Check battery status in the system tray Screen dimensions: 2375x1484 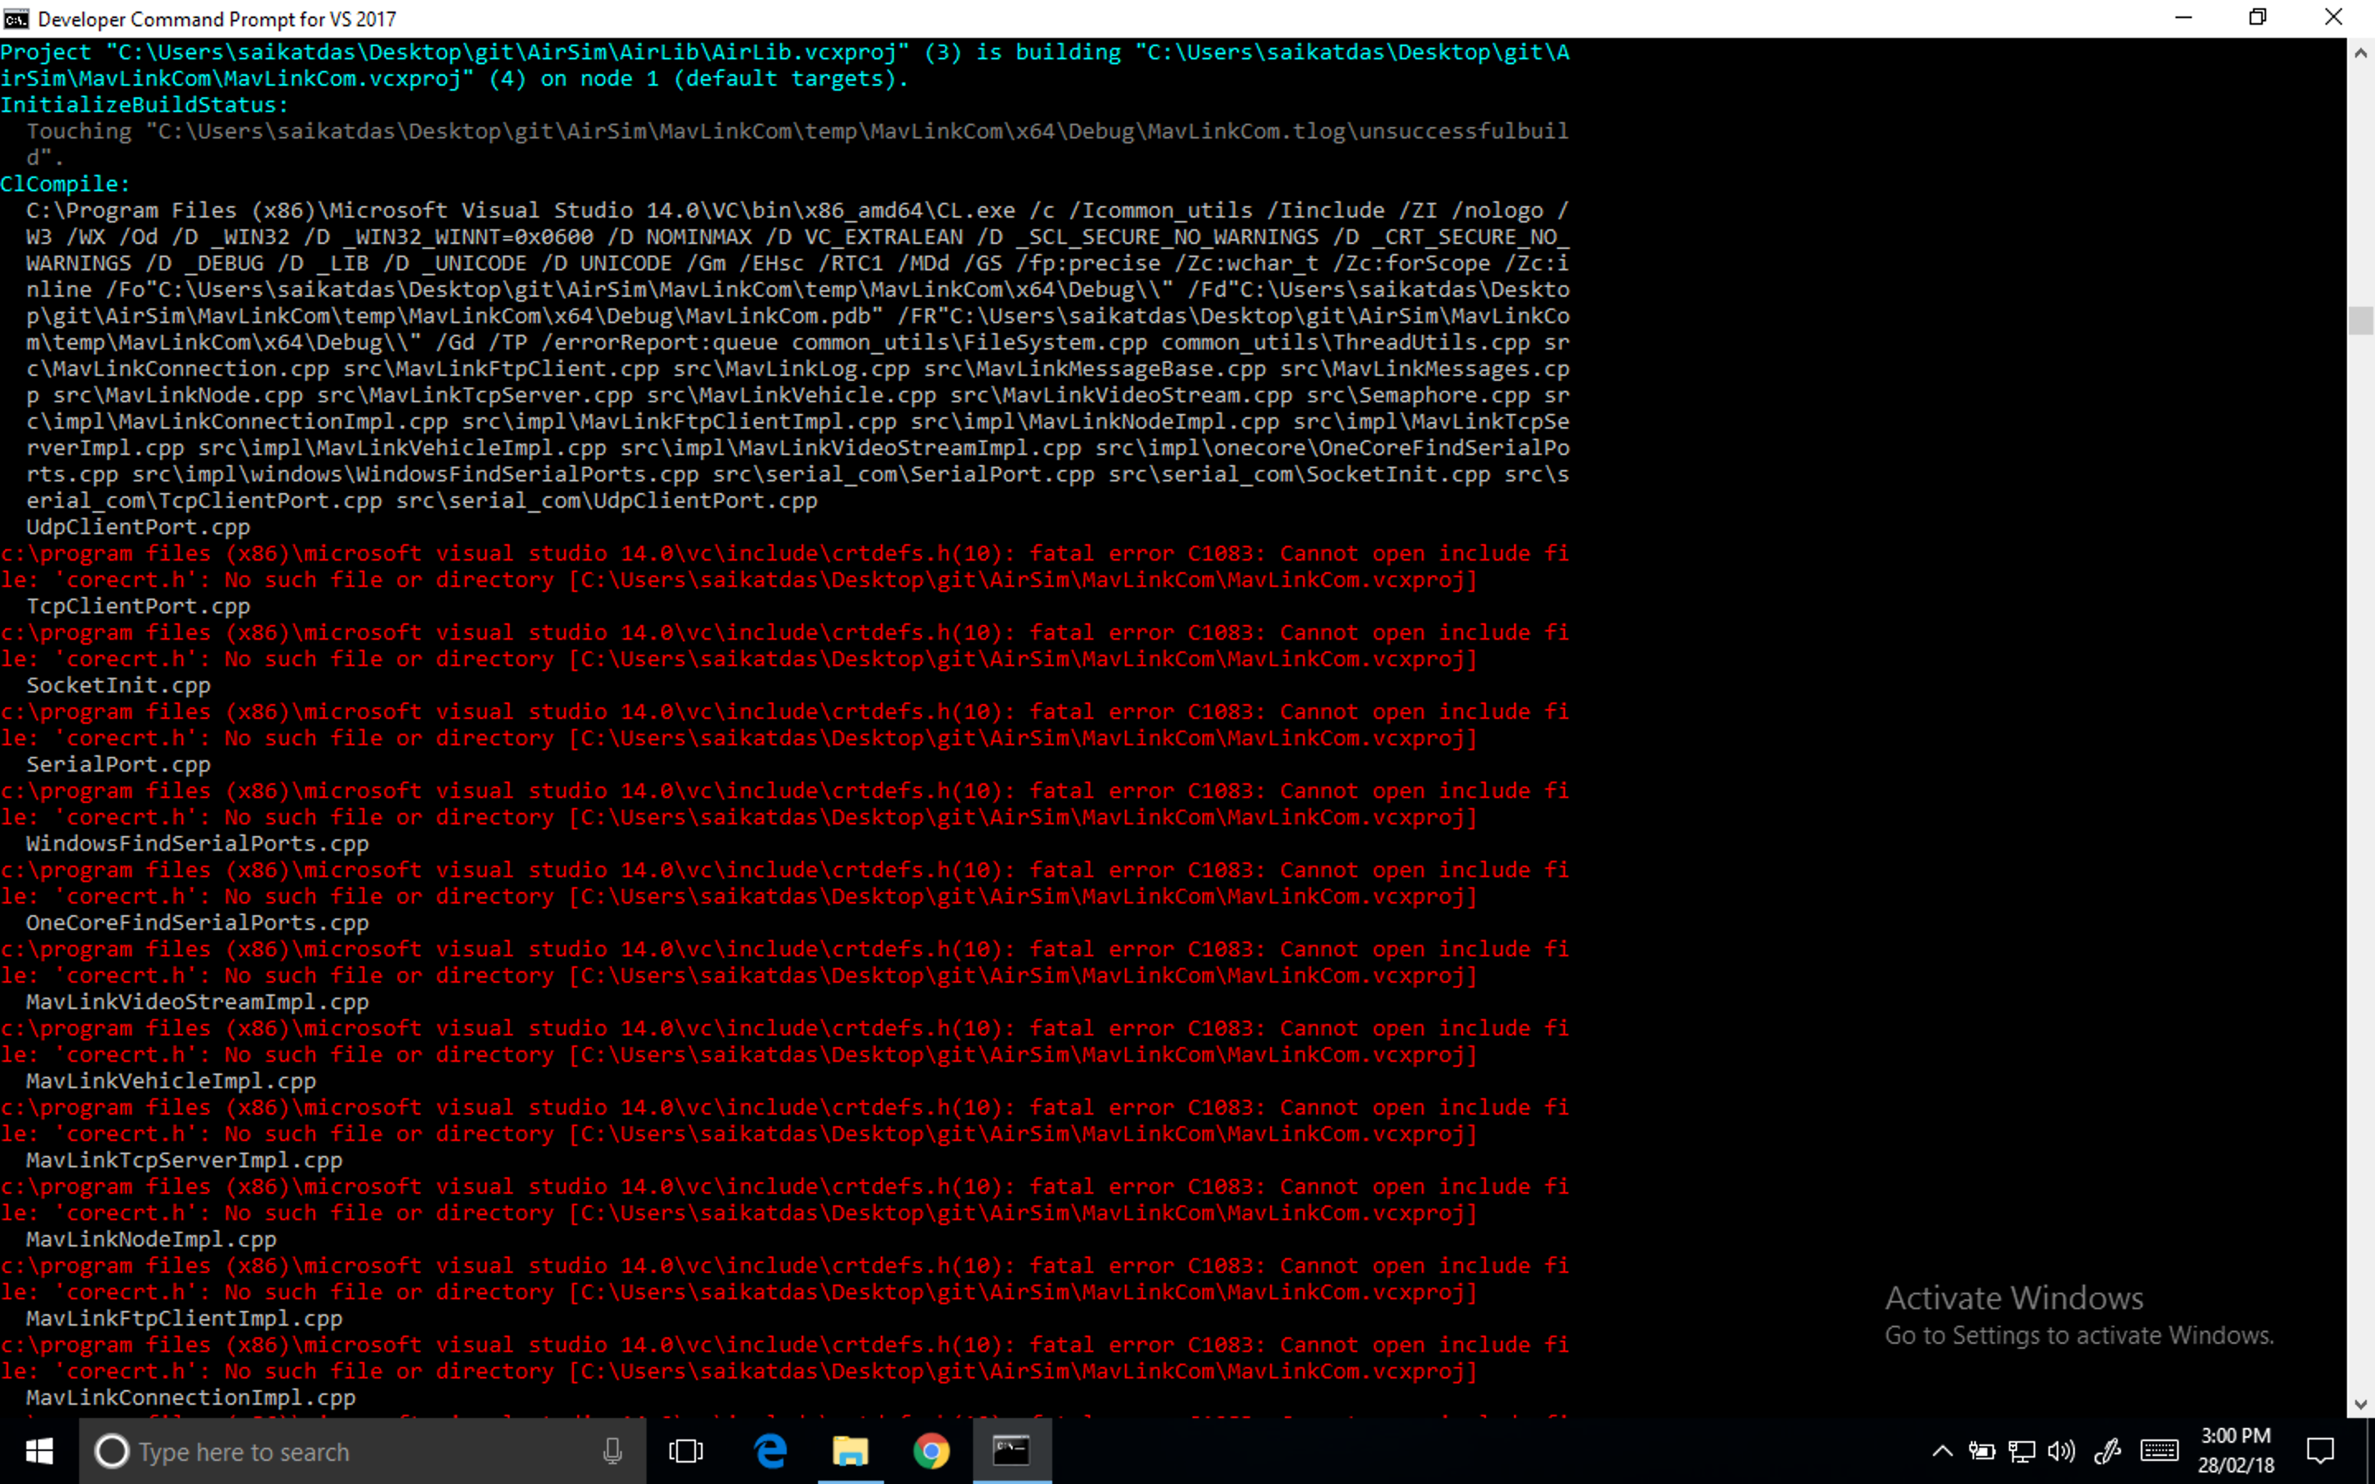point(1982,1451)
